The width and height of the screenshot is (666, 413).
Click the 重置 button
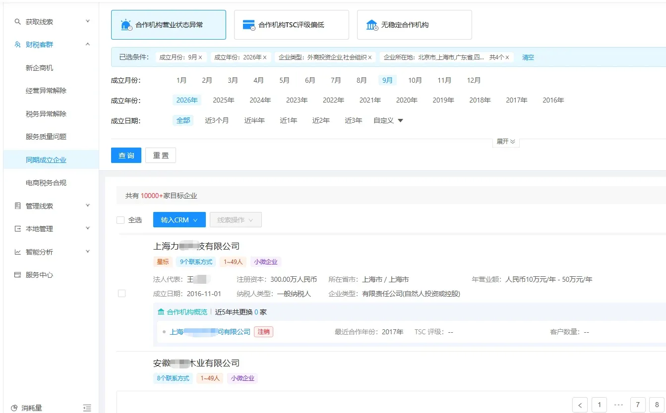(x=161, y=155)
